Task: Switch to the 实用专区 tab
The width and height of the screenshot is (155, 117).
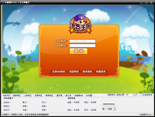Action: pyautogui.click(x=38, y=95)
